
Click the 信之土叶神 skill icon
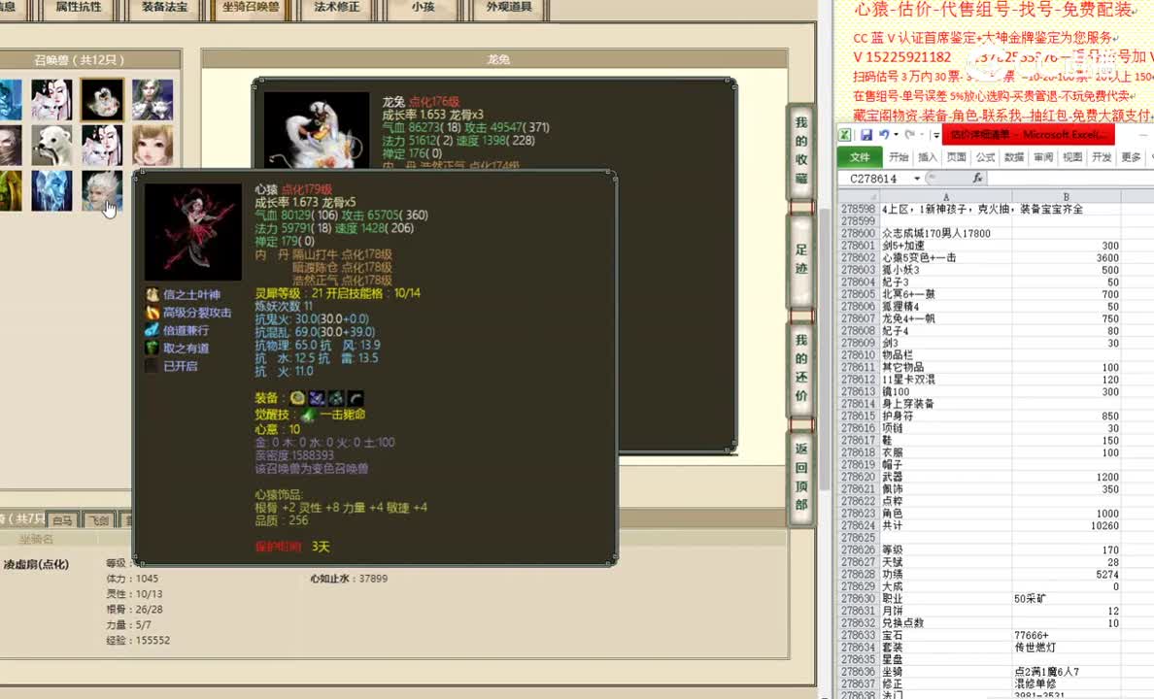click(153, 294)
